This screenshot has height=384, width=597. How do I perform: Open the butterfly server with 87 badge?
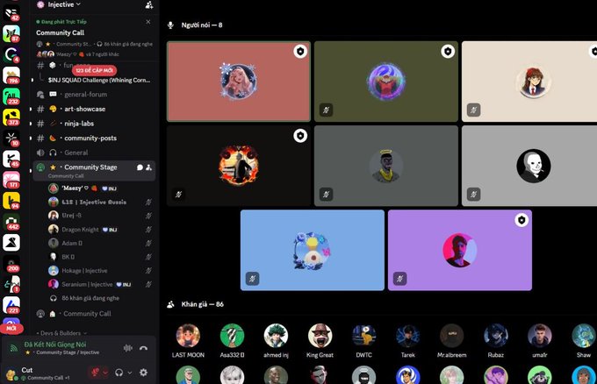[11, 34]
